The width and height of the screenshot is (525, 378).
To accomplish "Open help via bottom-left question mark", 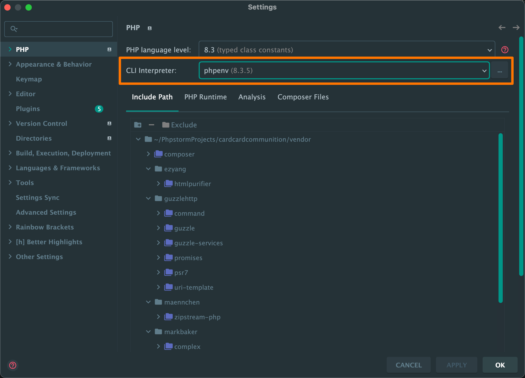I will (x=13, y=365).
